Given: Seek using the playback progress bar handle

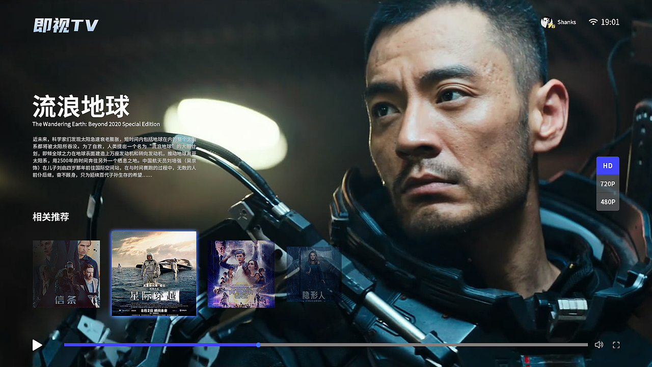Looking at the screenshot, I should pos(258,345).
